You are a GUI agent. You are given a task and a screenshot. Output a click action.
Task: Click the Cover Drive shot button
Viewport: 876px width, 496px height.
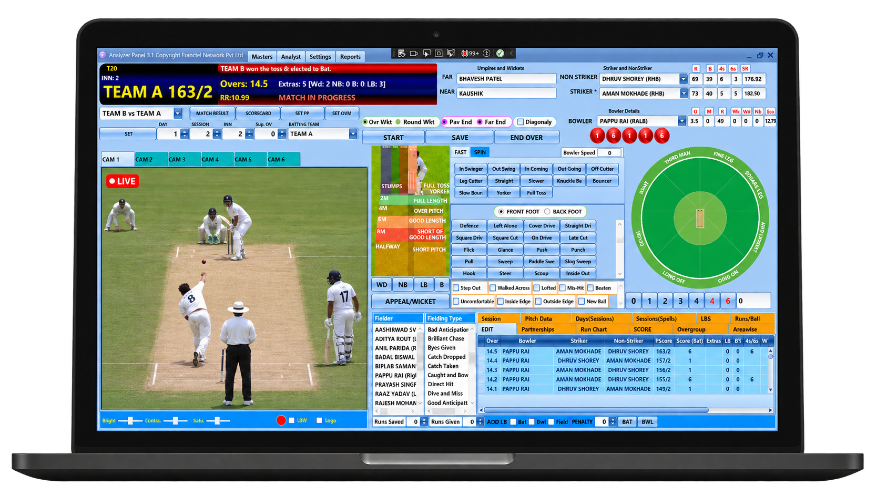tap(542, 226)
